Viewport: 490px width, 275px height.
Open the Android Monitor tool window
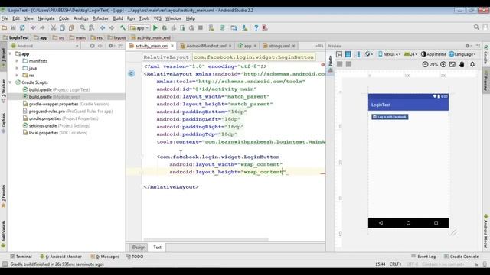pyautogui.click(x=61, y=257)
